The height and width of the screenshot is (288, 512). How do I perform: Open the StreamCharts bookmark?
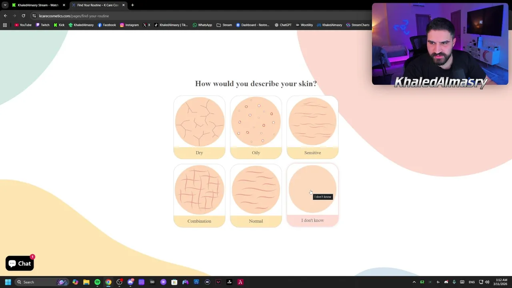click(x=358, y=25)
